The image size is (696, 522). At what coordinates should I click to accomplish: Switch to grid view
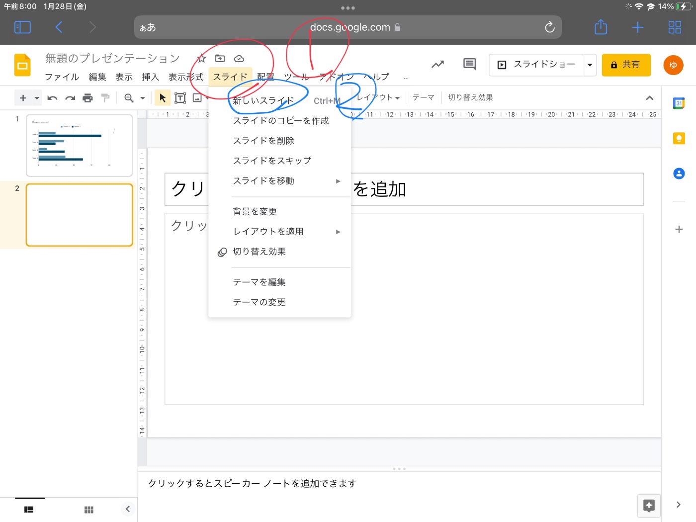tap(89, 510)
